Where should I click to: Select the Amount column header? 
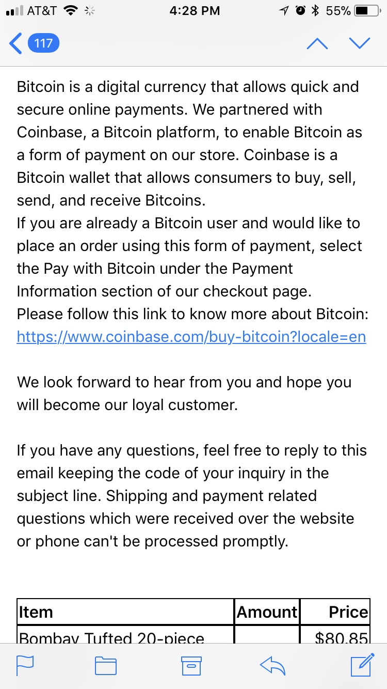click(267, 612)
